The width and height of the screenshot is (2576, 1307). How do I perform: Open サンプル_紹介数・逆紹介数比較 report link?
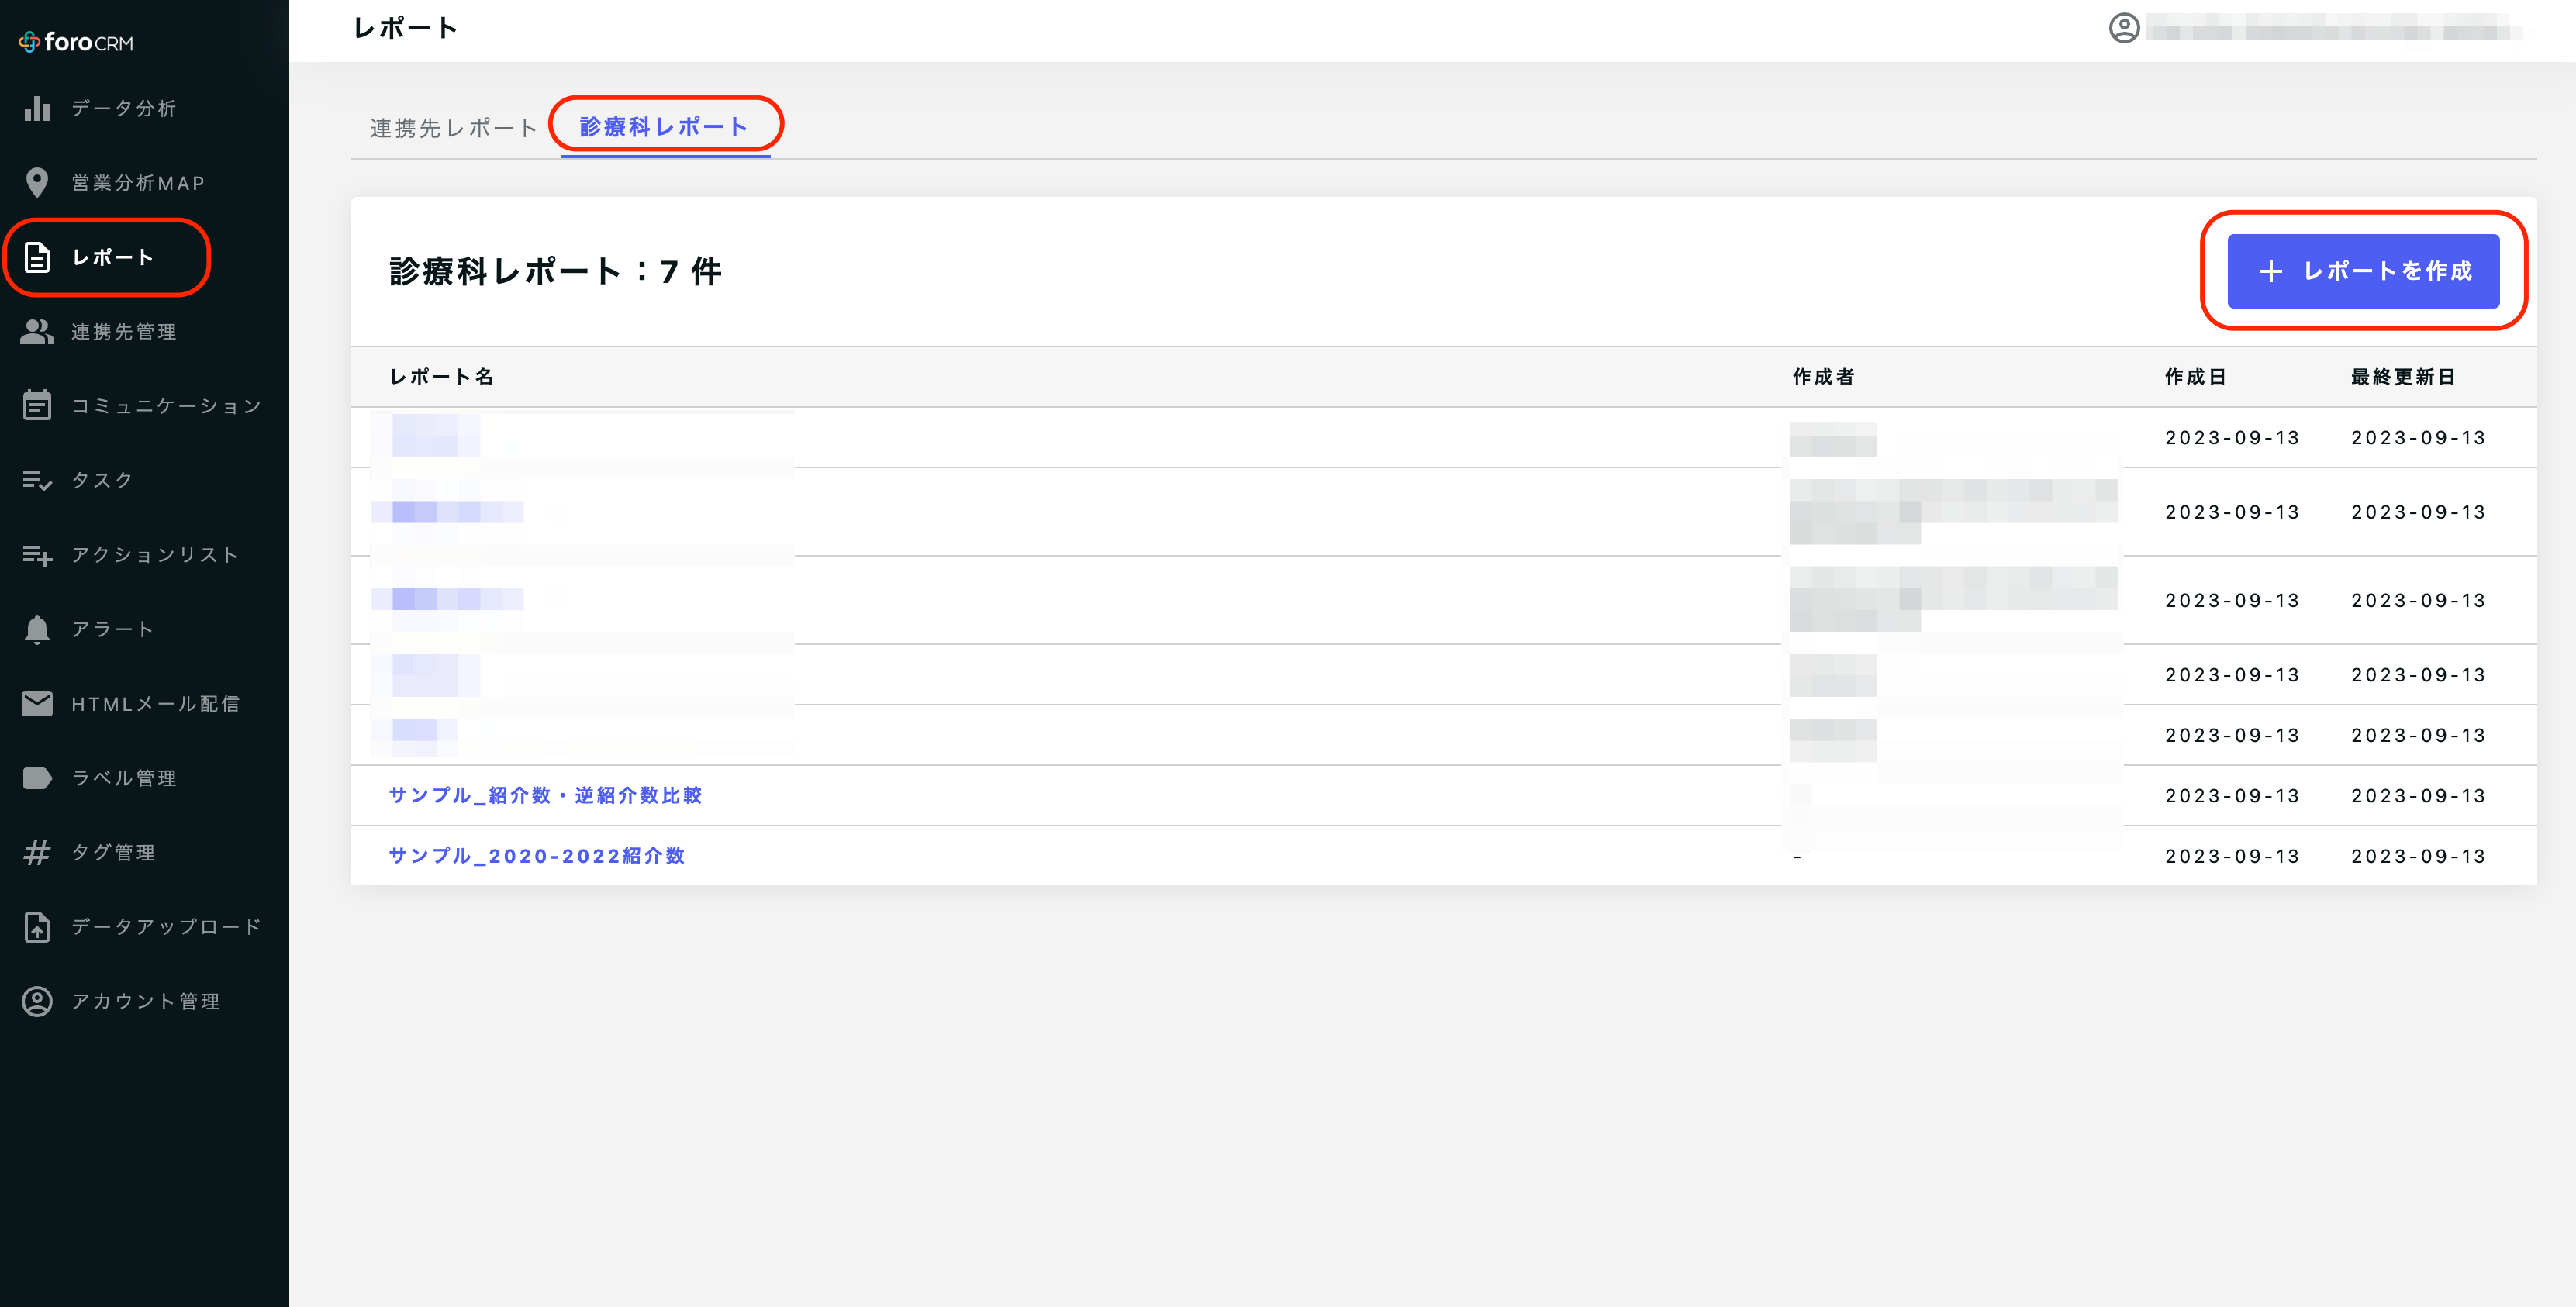click(545, 795)
